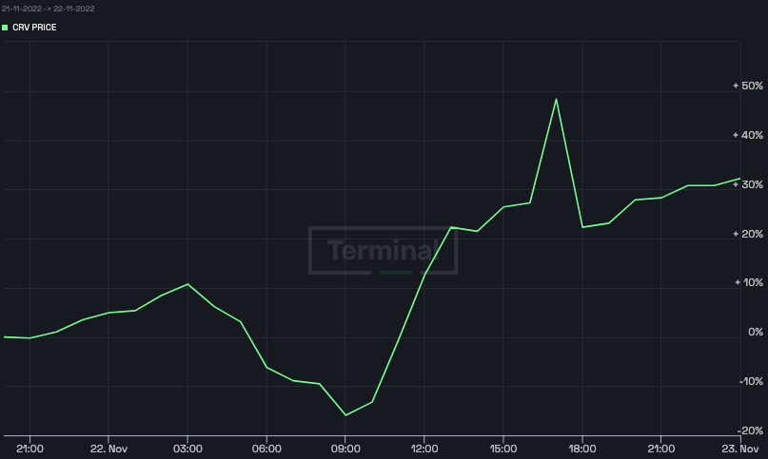Click the 0% y-axis label
This screenshot has width=768, height=459.
(756, 332)
